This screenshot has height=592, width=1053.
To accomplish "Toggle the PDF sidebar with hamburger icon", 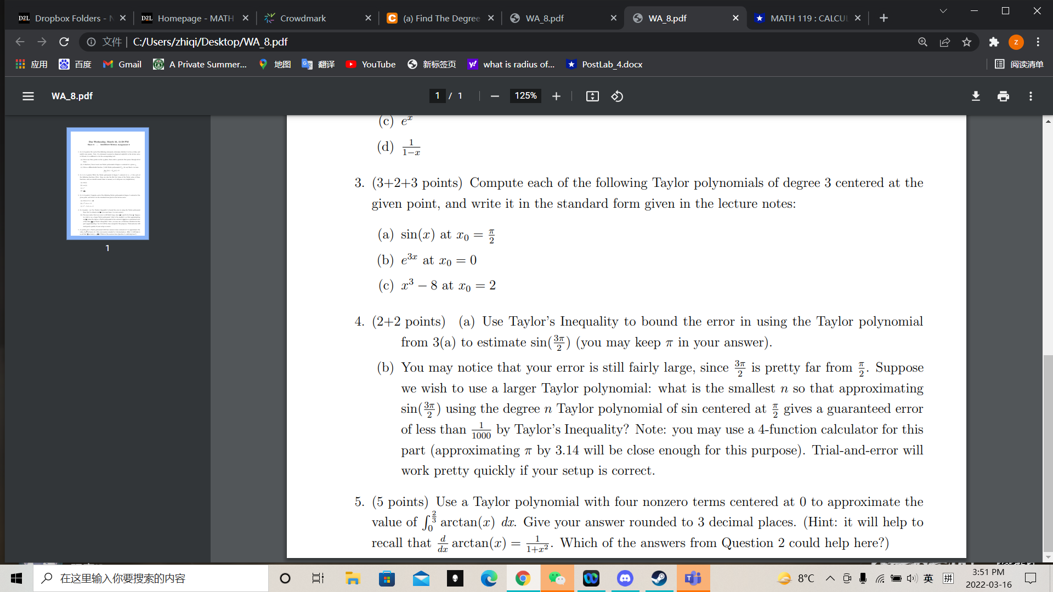I will click(x=28, y=96).
